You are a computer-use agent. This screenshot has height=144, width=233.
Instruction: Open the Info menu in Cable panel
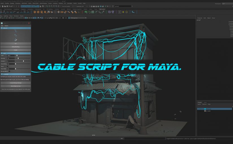2,26
